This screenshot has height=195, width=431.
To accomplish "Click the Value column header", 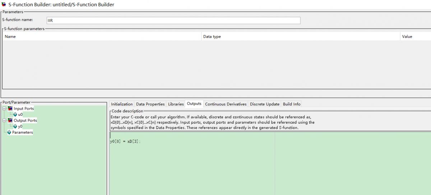I will point(416,36).
